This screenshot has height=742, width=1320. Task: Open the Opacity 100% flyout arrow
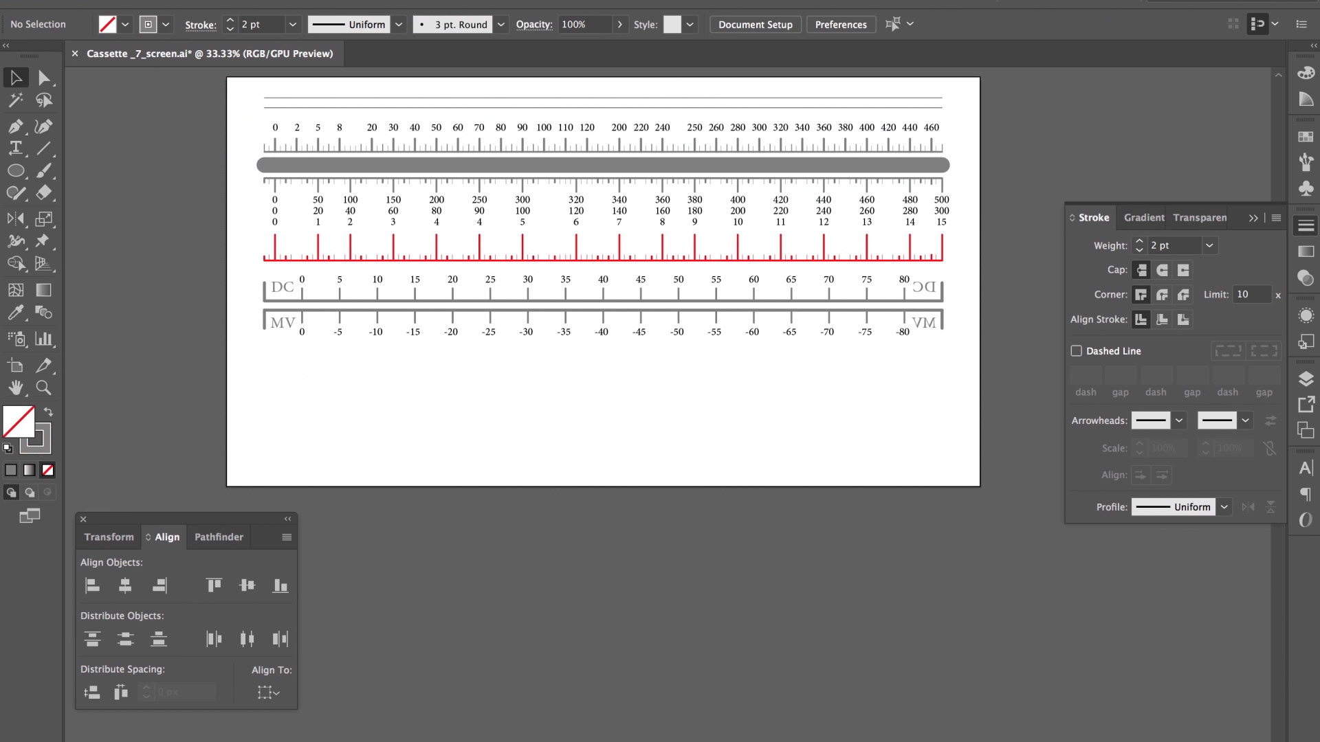[619, 25]
